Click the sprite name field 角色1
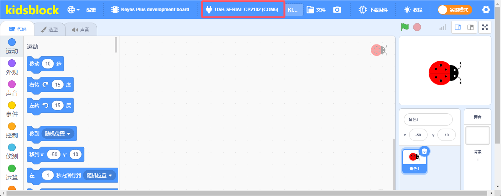 coord(428,119)
